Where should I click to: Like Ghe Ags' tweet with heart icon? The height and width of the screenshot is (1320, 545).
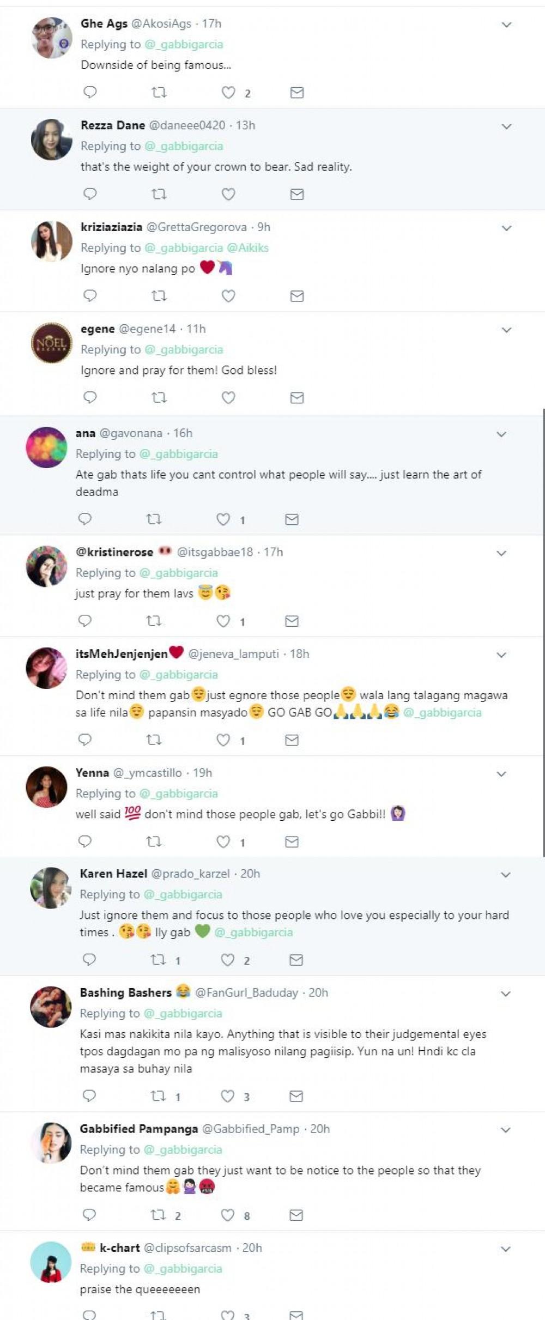[228, 92]
